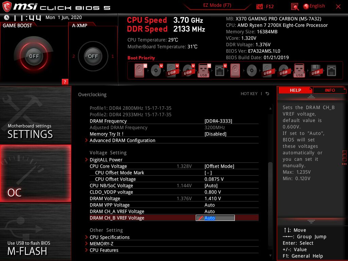Toggle the A-XMP OFF knob
The height and width of the screenshot is (261, 348).
tap(93, 56)
